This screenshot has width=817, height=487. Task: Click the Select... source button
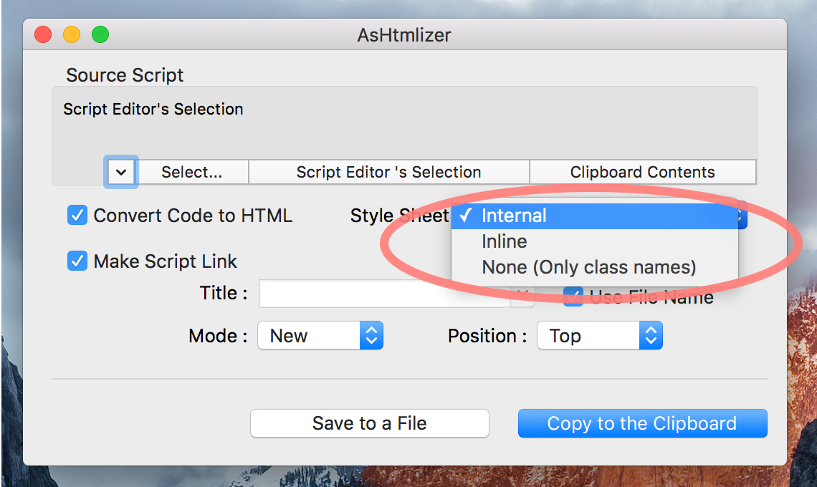coord(192,172)
